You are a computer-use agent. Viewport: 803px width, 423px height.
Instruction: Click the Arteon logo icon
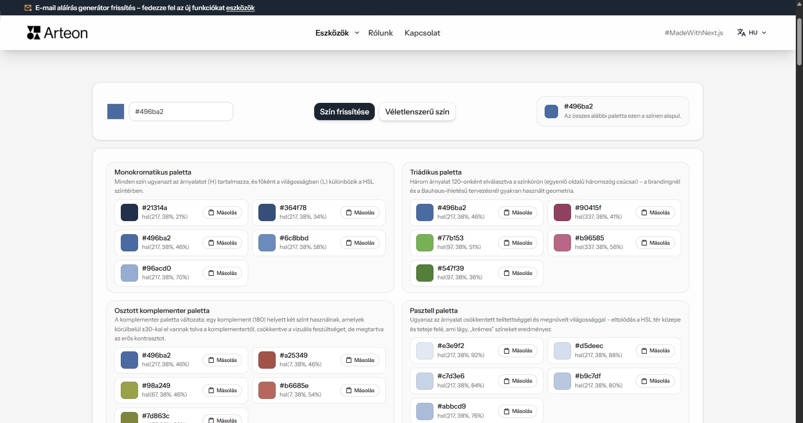point(34,33)
